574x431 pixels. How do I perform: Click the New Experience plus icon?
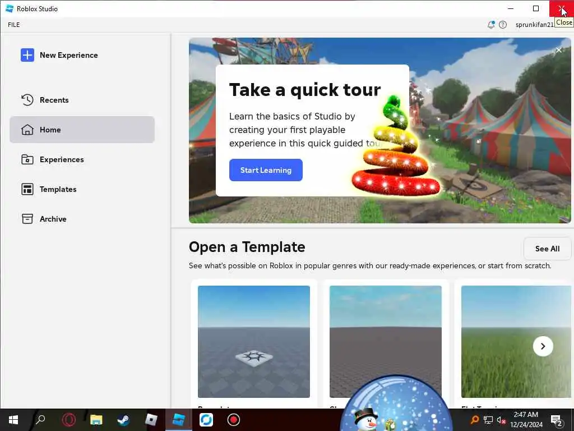point(27,55)
